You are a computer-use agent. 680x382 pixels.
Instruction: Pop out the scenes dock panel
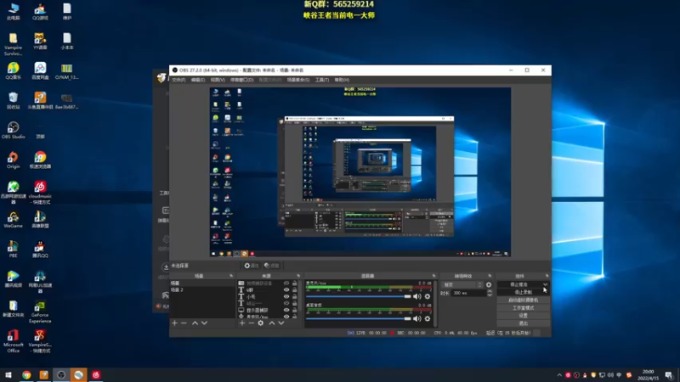click(x=230, y=276)
